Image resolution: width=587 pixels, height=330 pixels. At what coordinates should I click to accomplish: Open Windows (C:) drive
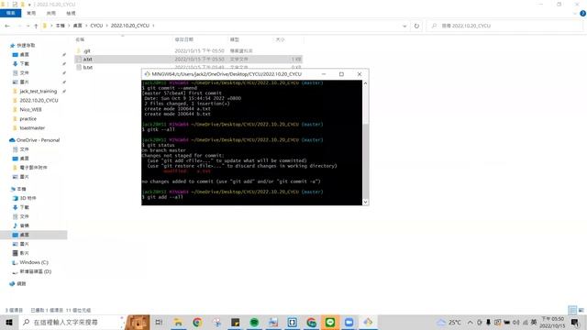pos(33,262)
